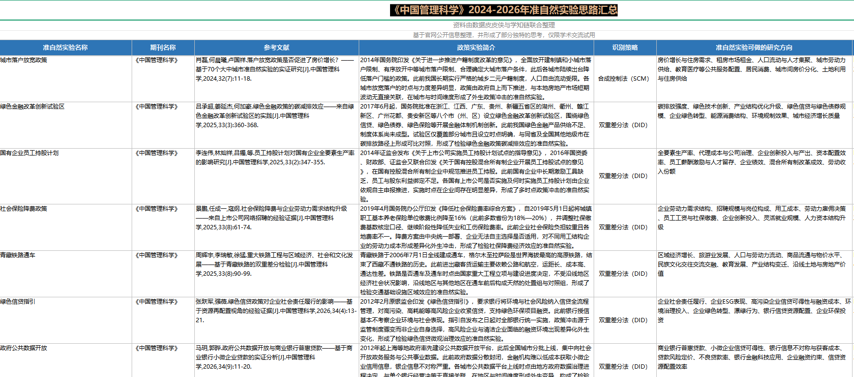Click the "准自然实验可做的研究方向" column header

[754, 47]
